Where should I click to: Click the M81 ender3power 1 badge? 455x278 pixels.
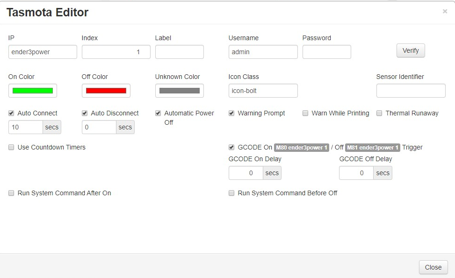coord(373,148)
